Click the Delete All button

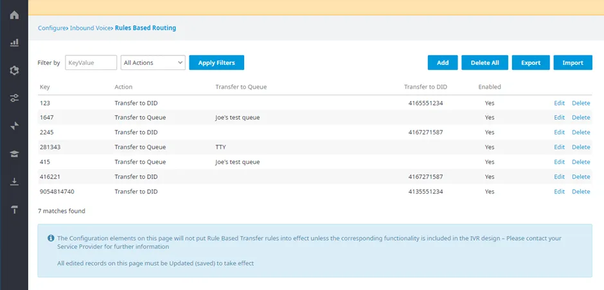(x=484, y=62)
